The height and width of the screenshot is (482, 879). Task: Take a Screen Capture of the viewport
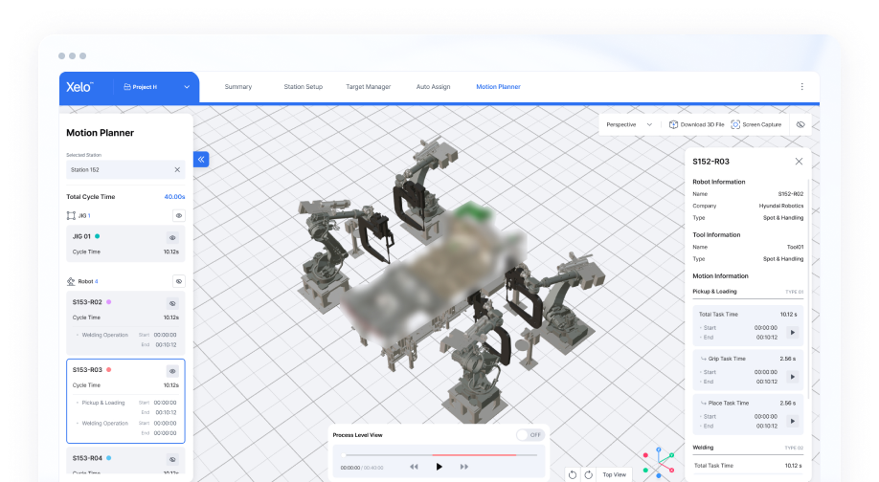pos(755,124)
